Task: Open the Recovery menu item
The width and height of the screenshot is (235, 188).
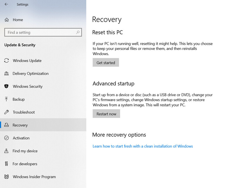Action: point(43,125)
